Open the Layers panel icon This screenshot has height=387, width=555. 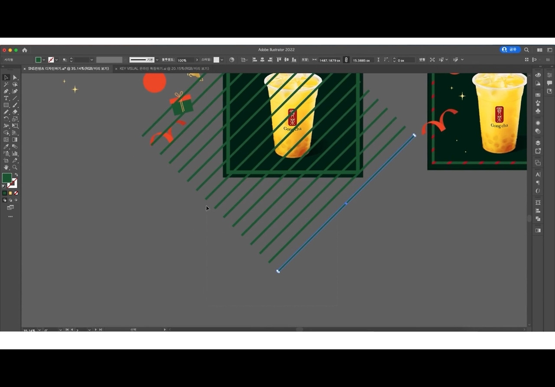(x=538, y=143)
